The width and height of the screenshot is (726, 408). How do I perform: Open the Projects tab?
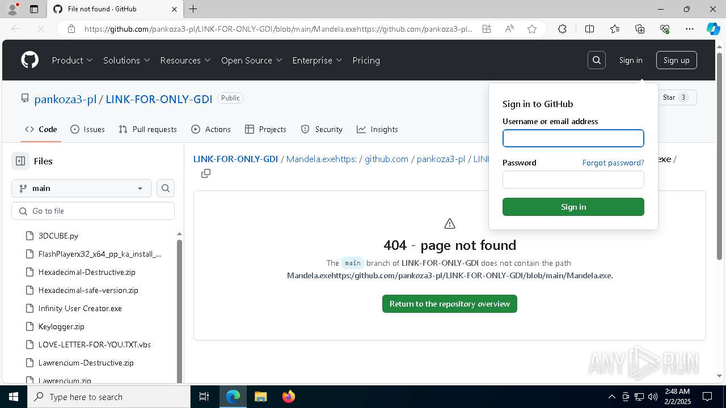(x=265, y=129)
